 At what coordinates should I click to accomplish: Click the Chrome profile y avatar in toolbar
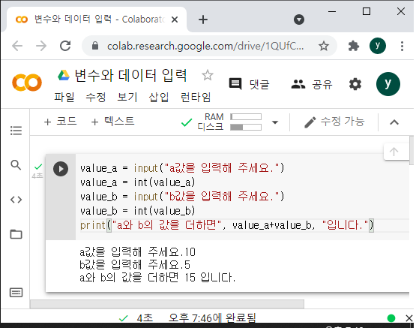click(x=378, y=46)
